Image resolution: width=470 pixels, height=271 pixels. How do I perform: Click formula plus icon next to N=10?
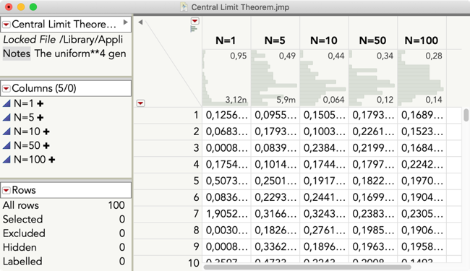tap(46, 132)
